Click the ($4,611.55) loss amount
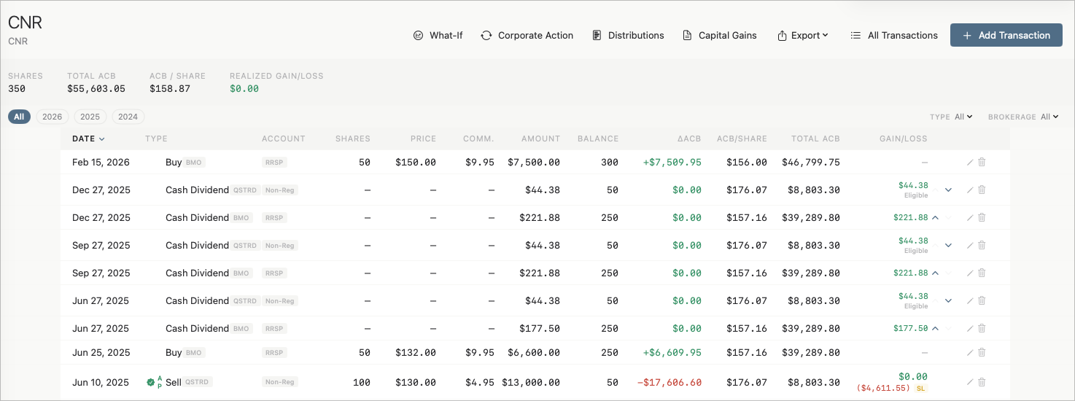The height and width of the screenshot is (401, 1075). (x=884, y=389)
